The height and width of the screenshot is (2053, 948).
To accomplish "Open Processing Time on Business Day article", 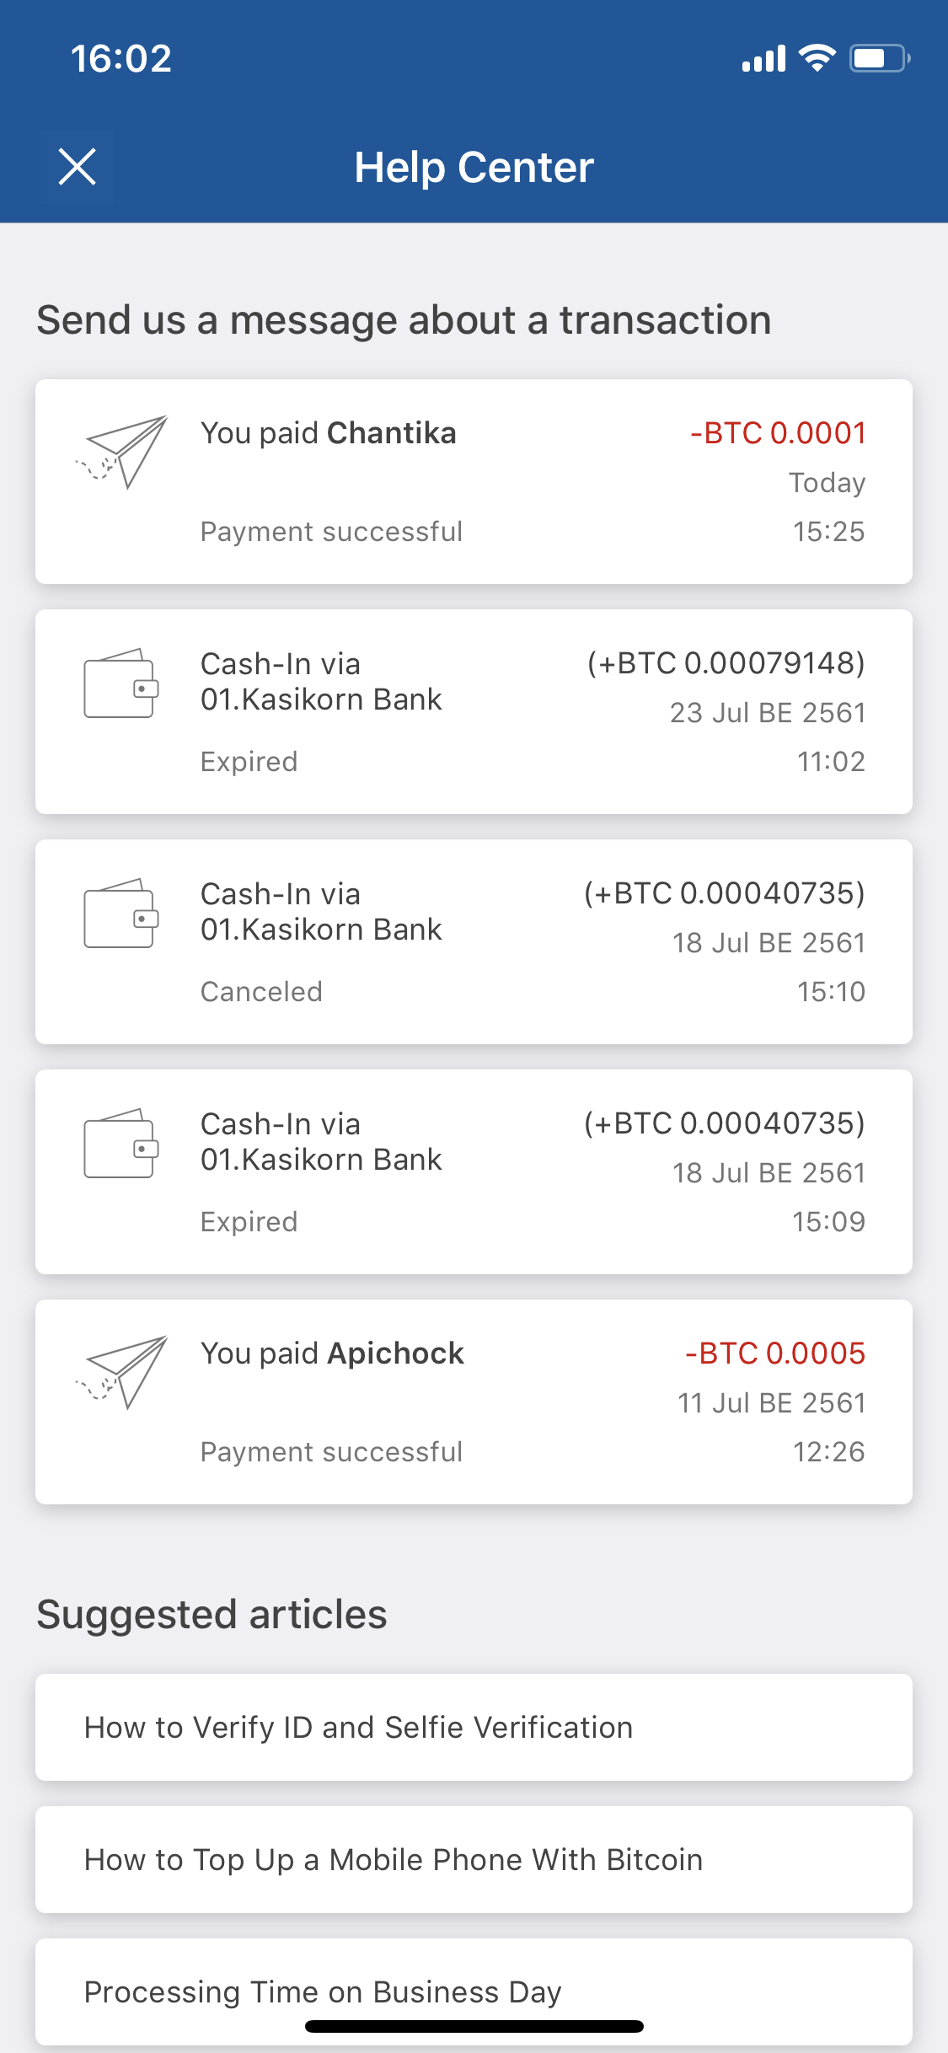I will point(474,1991).
